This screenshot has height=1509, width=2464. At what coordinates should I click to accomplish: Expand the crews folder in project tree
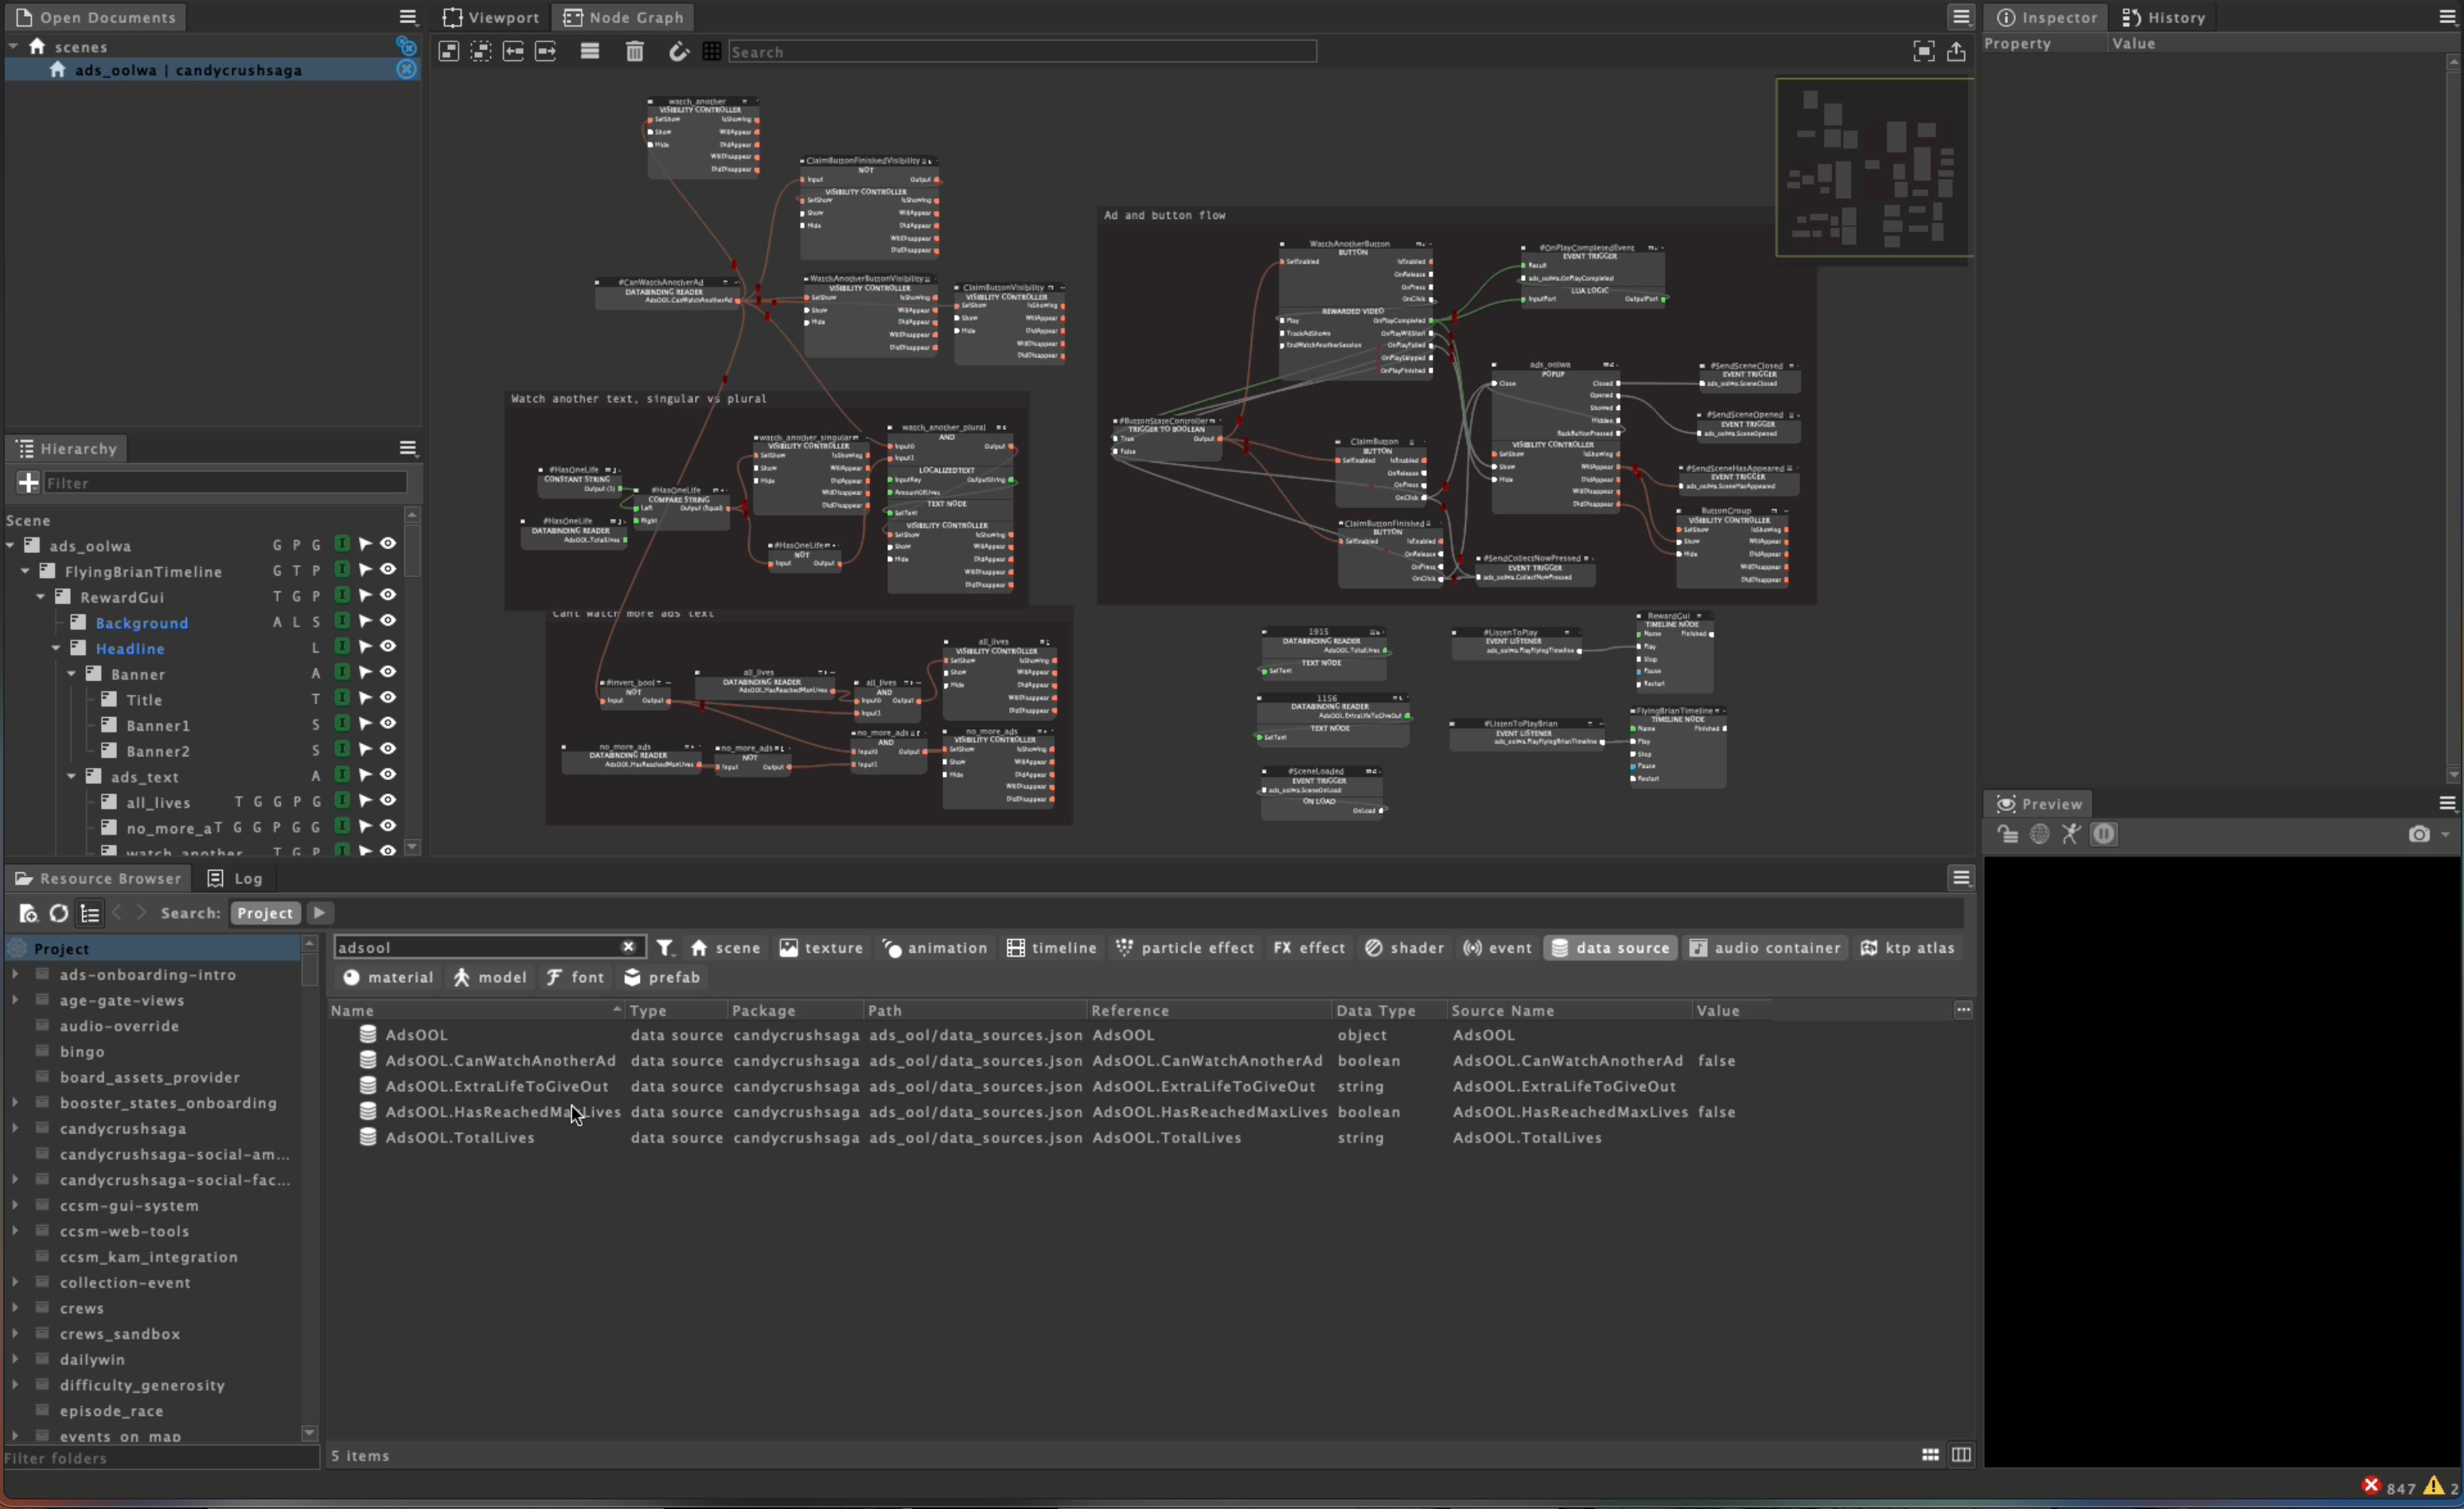[x=15, y=1308]
